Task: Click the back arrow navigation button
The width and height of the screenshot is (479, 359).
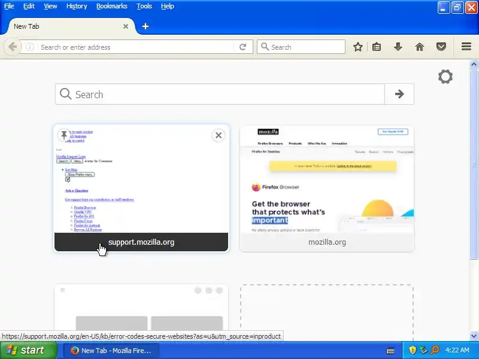Action: click(x=13, y=47)
